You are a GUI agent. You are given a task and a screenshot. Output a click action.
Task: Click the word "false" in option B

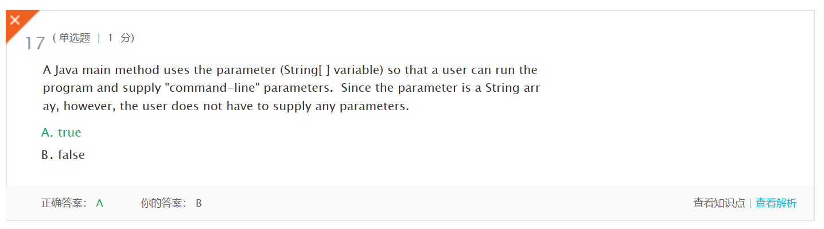pos(71,155)
